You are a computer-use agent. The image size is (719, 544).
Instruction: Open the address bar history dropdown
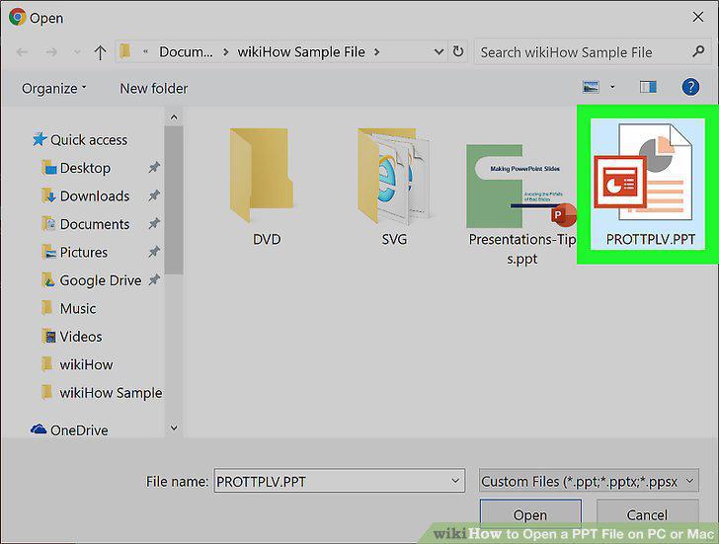[x=439, y=51]
